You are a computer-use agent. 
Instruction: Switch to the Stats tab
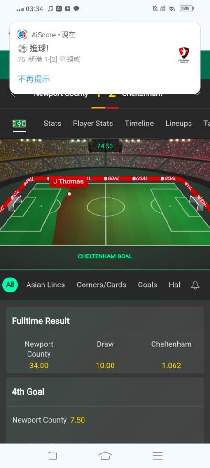coord(52,123)
